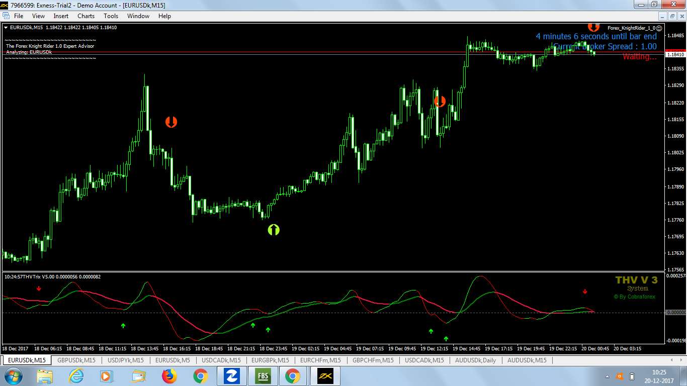Open Windows Explorer from the taskbar
The image size is (687, 386).
(x=45, y=376)
